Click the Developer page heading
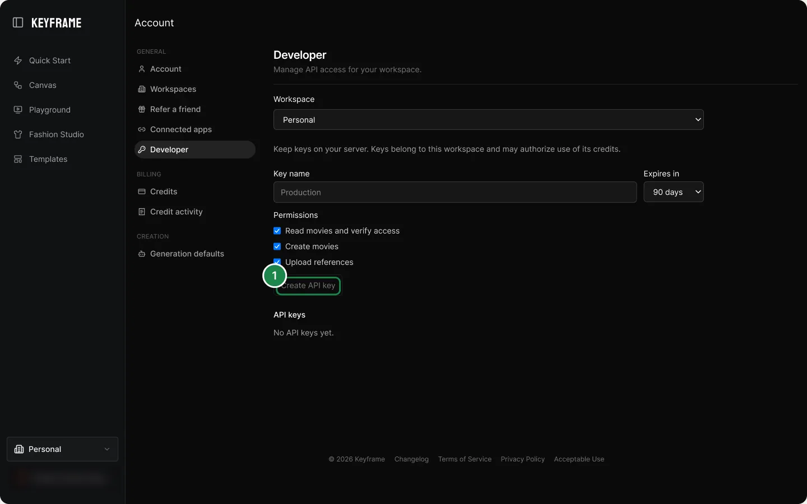The image size is (807, 504). click(x=300, y=55)
